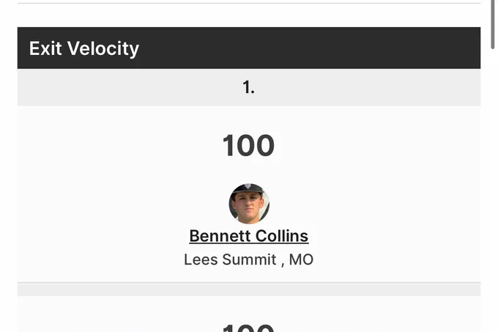
Task: Open Bennett Collins' circular profile photo
Action: tap(249, 204)
